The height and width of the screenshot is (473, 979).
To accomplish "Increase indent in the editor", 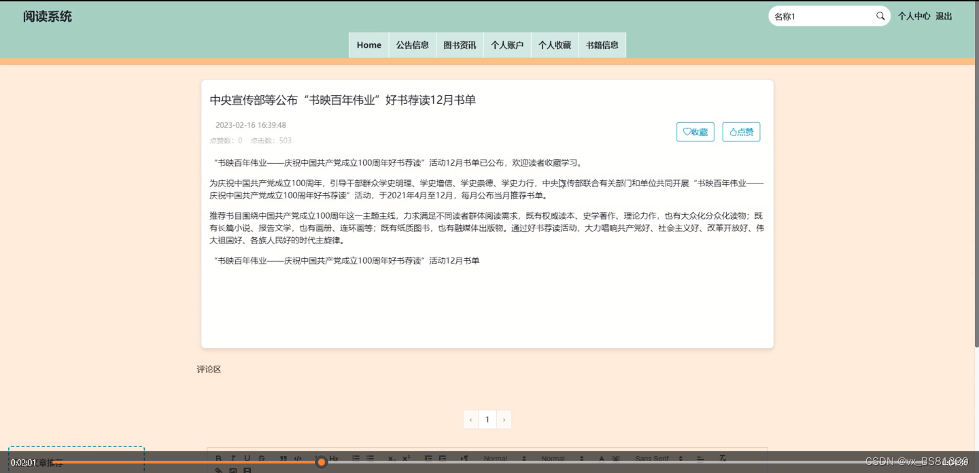I will [443, 459].
